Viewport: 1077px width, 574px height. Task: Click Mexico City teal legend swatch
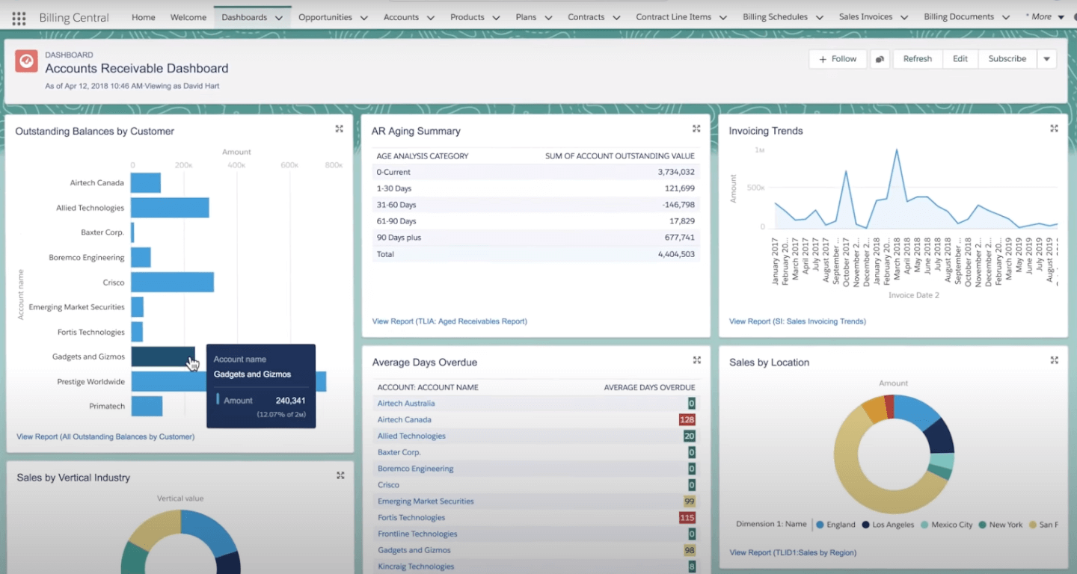(925, 525)
